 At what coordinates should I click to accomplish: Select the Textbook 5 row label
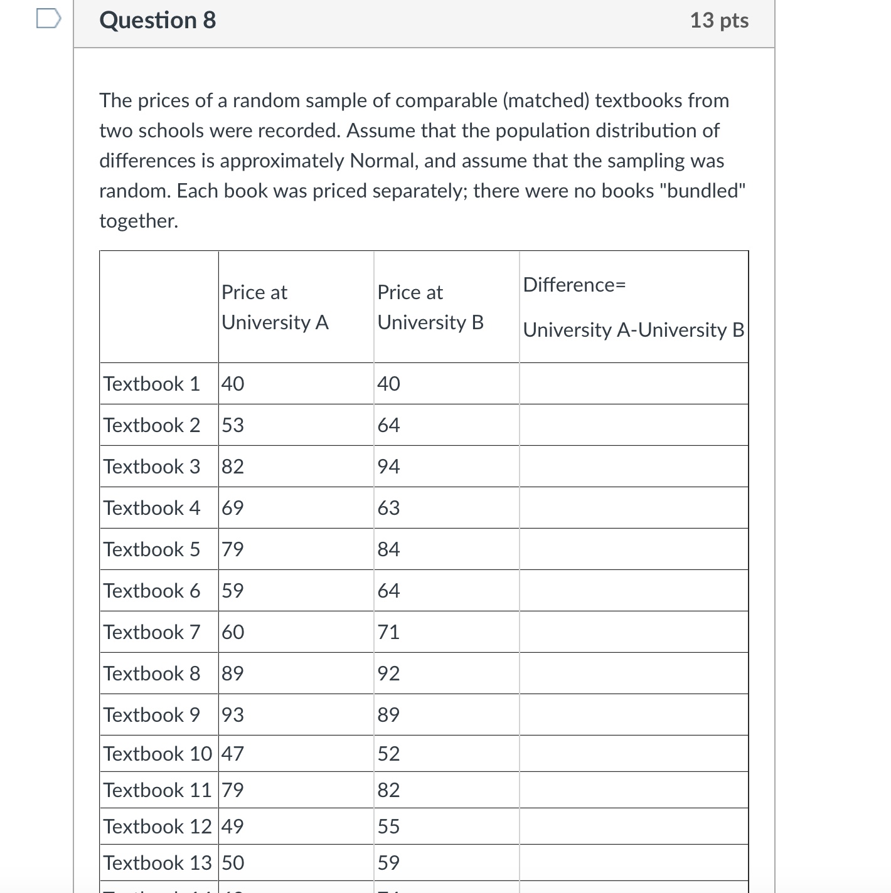(152, 549)
